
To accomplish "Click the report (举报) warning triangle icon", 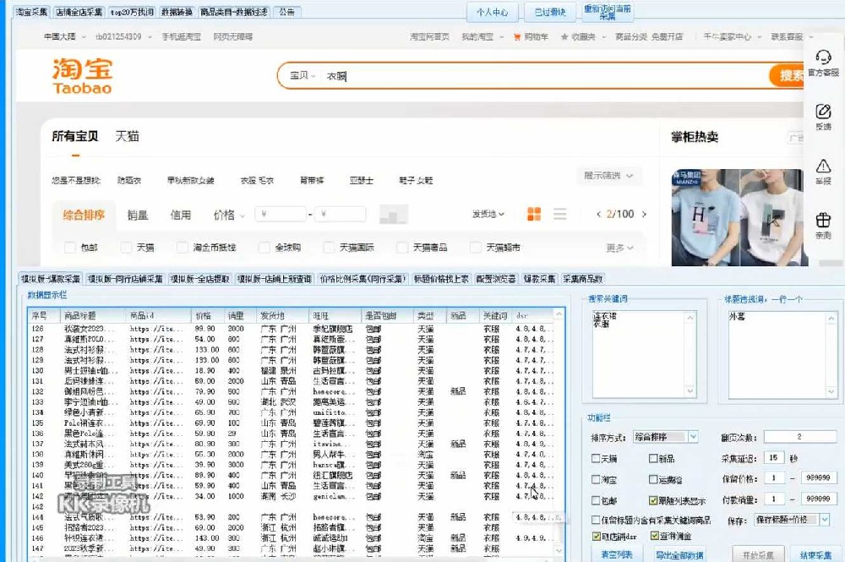I will 823,166.
